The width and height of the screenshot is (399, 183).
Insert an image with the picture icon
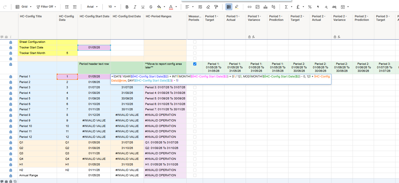(257, 7)
